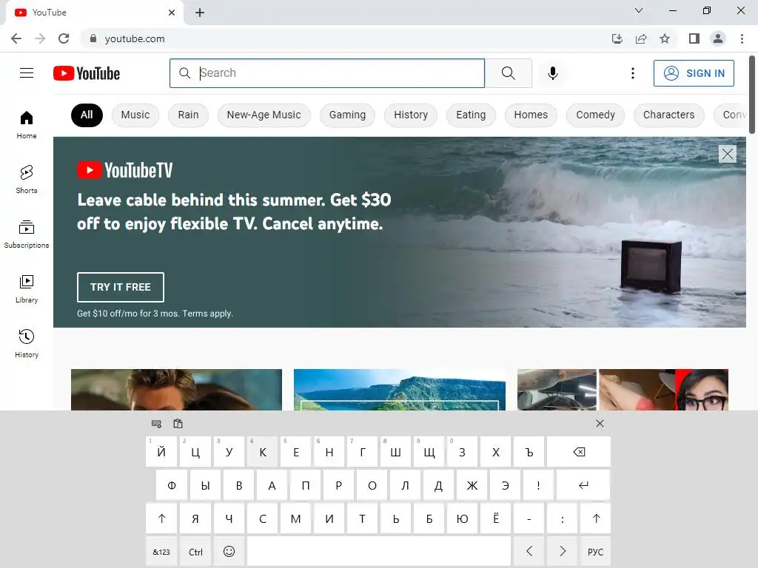Open YouTube settings three-dot menu
Screen dimensions: 758x568
point(632,73)
